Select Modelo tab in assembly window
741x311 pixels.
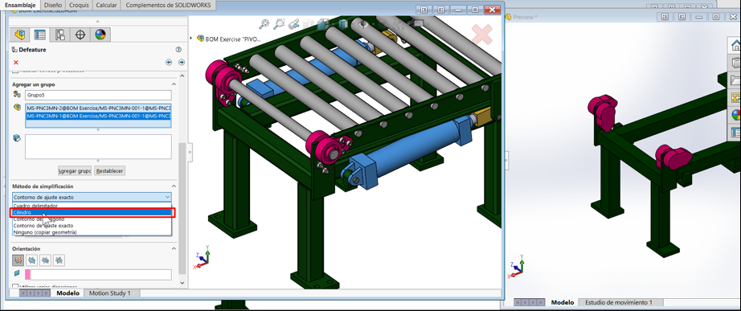pyautogui.click(x=68, y=293)
